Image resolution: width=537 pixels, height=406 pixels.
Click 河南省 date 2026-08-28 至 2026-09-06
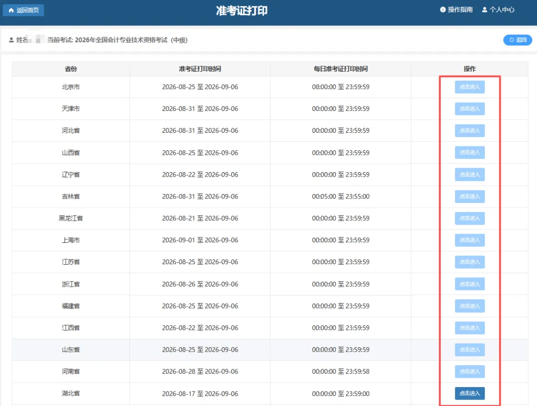tap(200, 371)
